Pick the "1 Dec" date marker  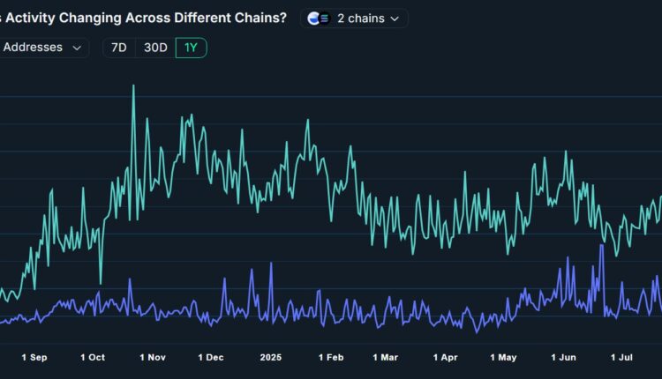(211, 357)
